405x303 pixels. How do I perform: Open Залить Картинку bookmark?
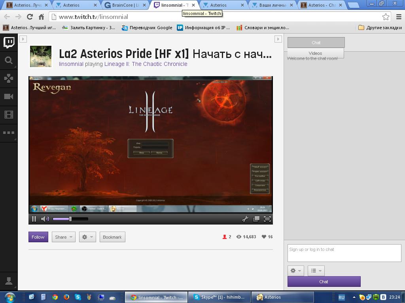[89, 28]
